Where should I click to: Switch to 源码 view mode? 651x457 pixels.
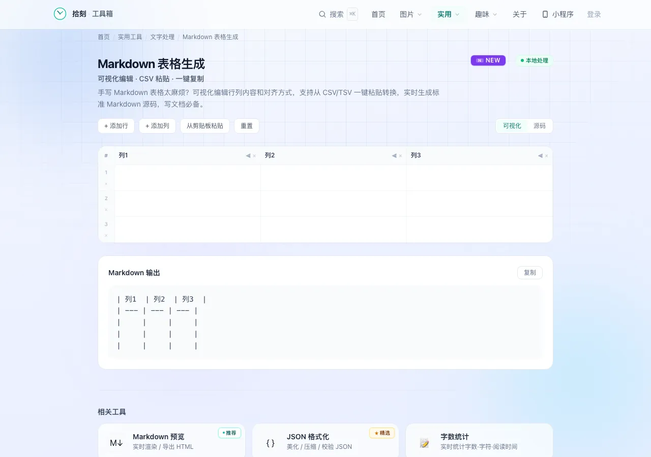[x=540, y=126]
